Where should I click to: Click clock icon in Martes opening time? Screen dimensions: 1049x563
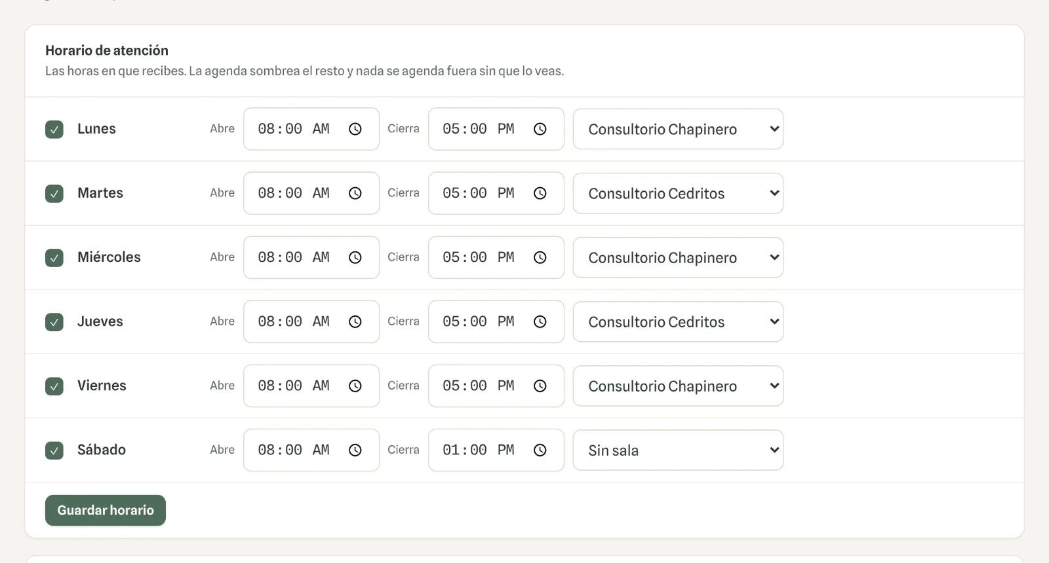point(355,193)
